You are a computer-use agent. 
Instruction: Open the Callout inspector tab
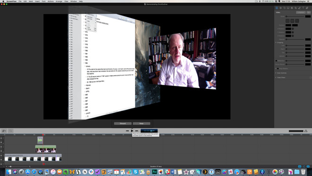[x=292, y=8]
